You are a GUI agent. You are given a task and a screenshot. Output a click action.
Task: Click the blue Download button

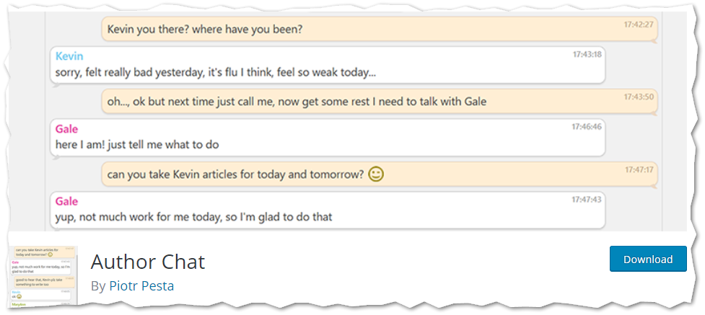click(648, 259)
